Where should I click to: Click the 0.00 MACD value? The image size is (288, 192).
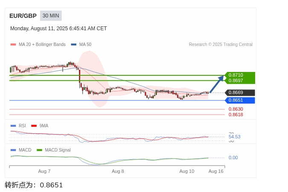[233, 158]
